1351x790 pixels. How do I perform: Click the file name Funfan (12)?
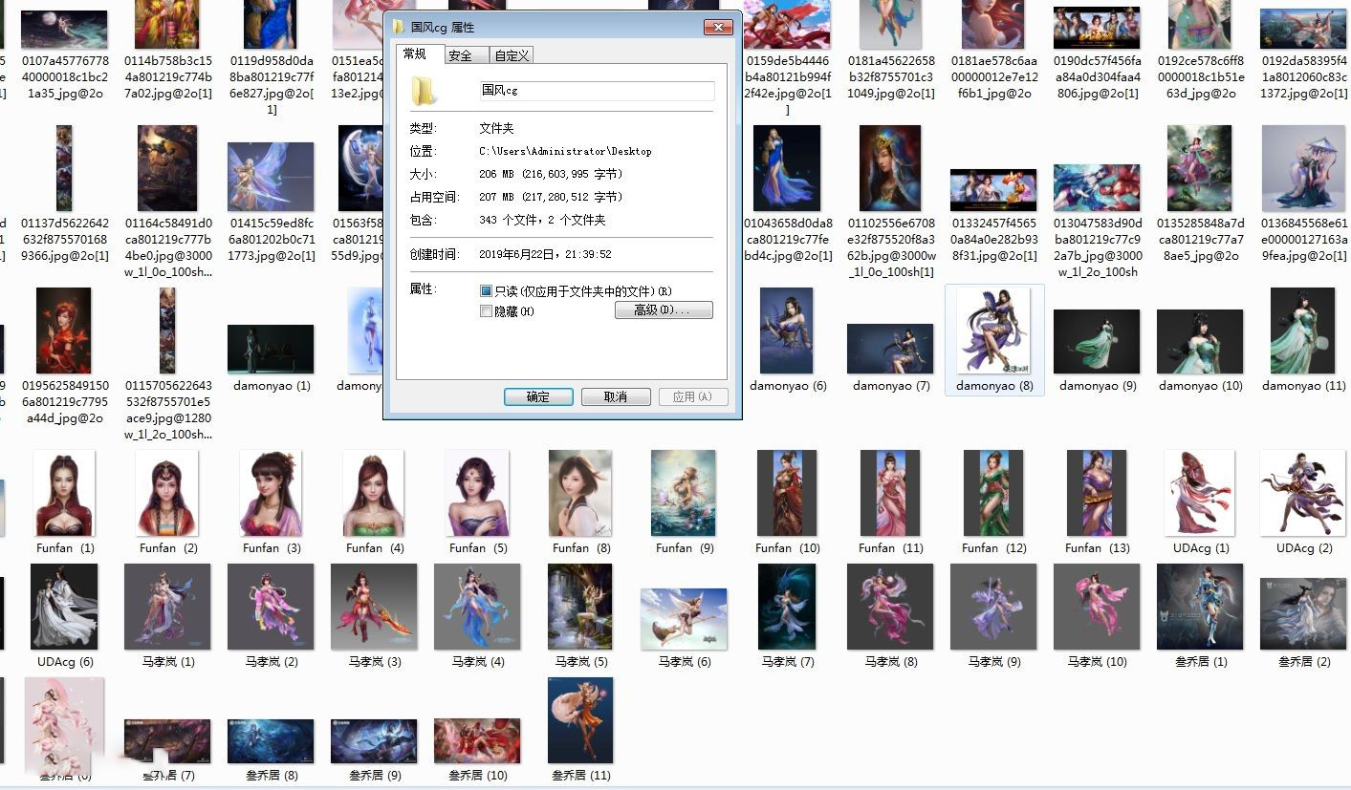[x=994, y=548]
